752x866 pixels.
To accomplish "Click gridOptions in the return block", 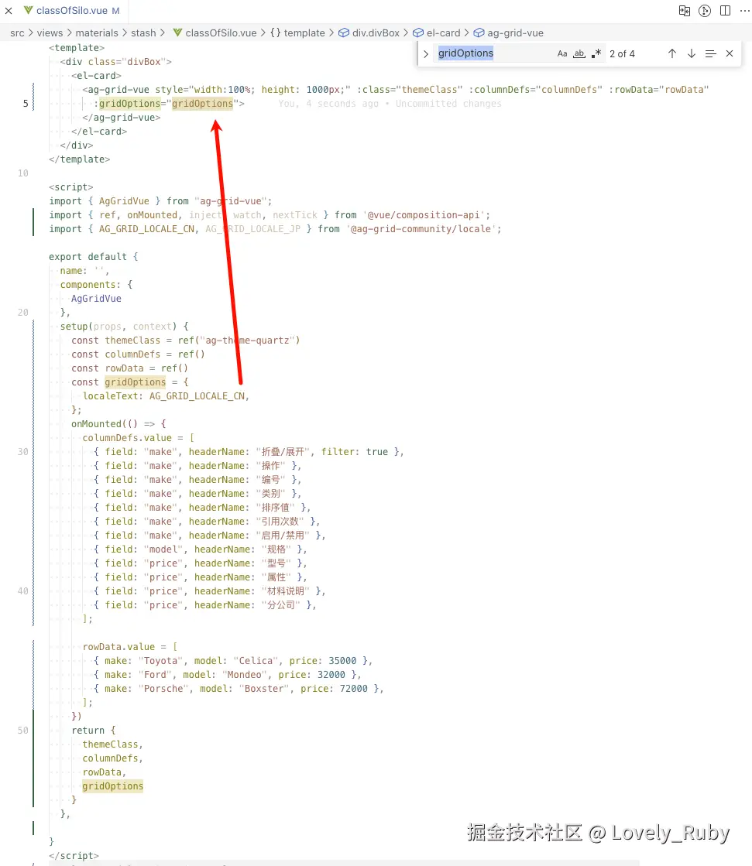I will coord(113,786).
